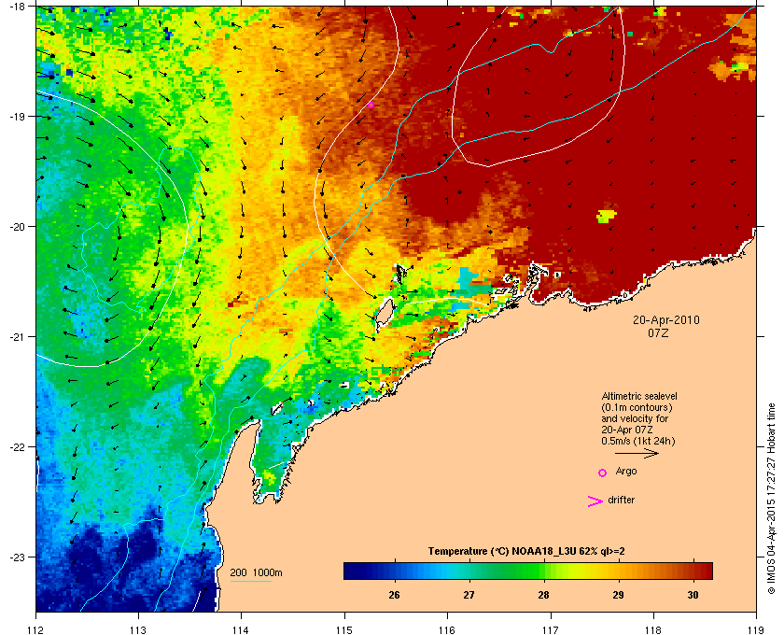Click the colorbar tick label 29
Viewport: 784px width, 635px height.
click(x=618, y=595)
